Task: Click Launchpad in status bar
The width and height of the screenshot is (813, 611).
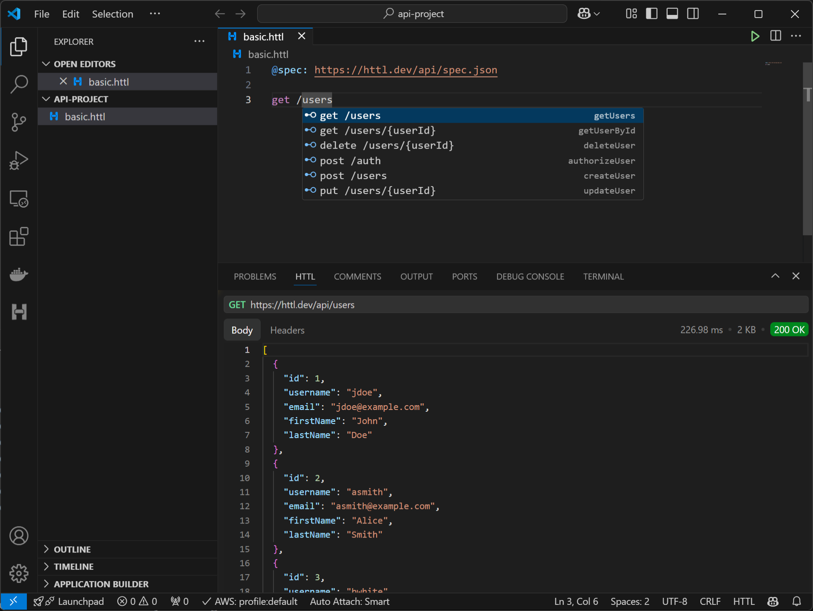Action: click(x=69, y=601)
